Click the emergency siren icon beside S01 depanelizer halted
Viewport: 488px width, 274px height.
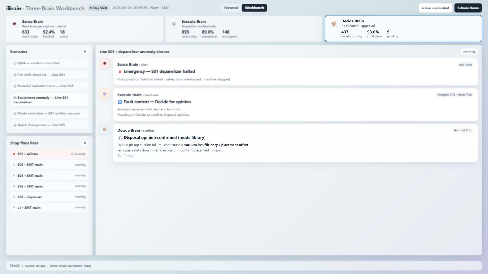tap(120, 72)
